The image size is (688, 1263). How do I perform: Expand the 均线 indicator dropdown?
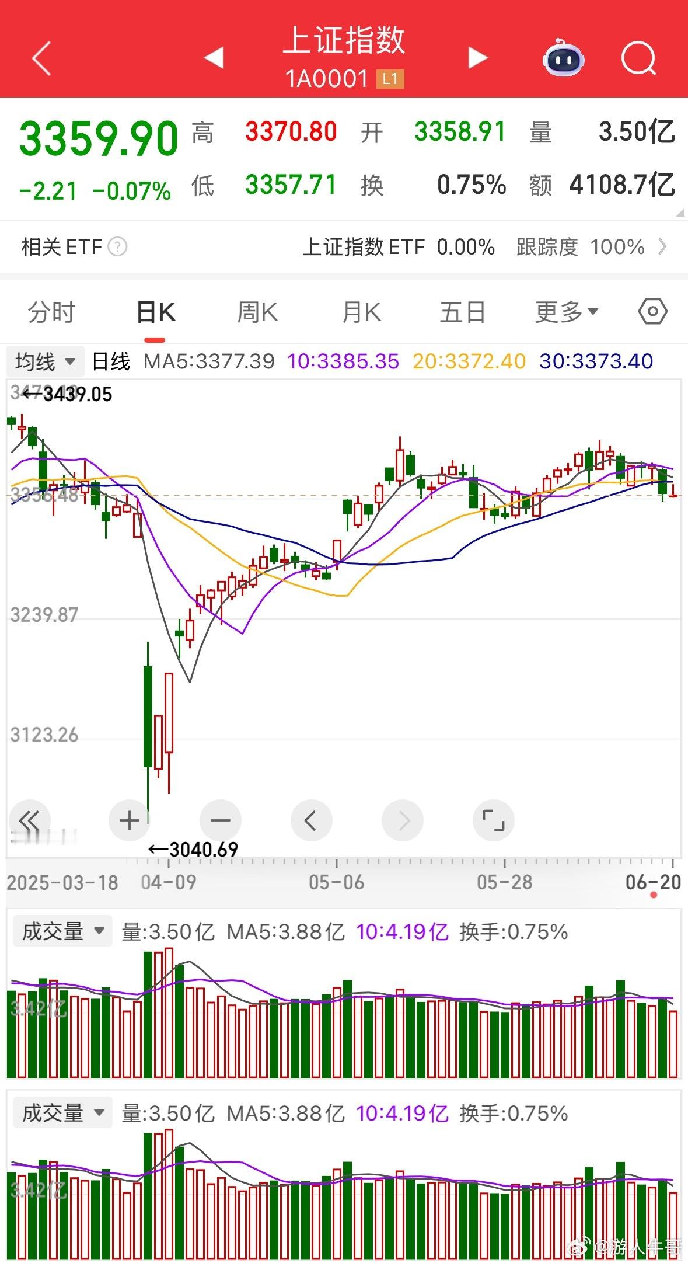pyautogui.click(x=46, y=361)
